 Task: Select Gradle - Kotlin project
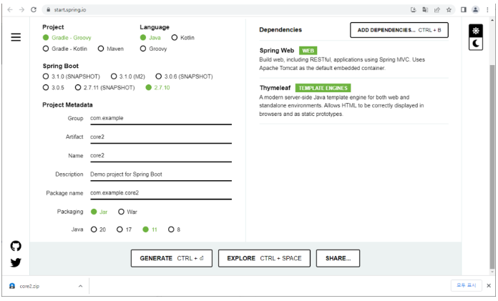65,49
